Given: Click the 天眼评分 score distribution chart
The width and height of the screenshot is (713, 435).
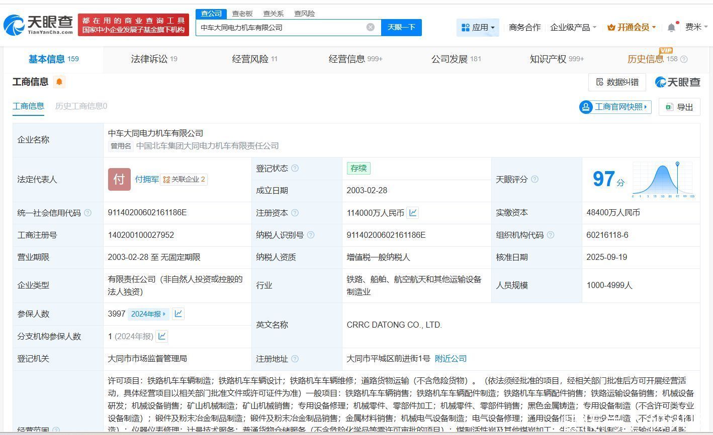Looking at the screenshot, I should pyautogui.click(x=663, y=180).
